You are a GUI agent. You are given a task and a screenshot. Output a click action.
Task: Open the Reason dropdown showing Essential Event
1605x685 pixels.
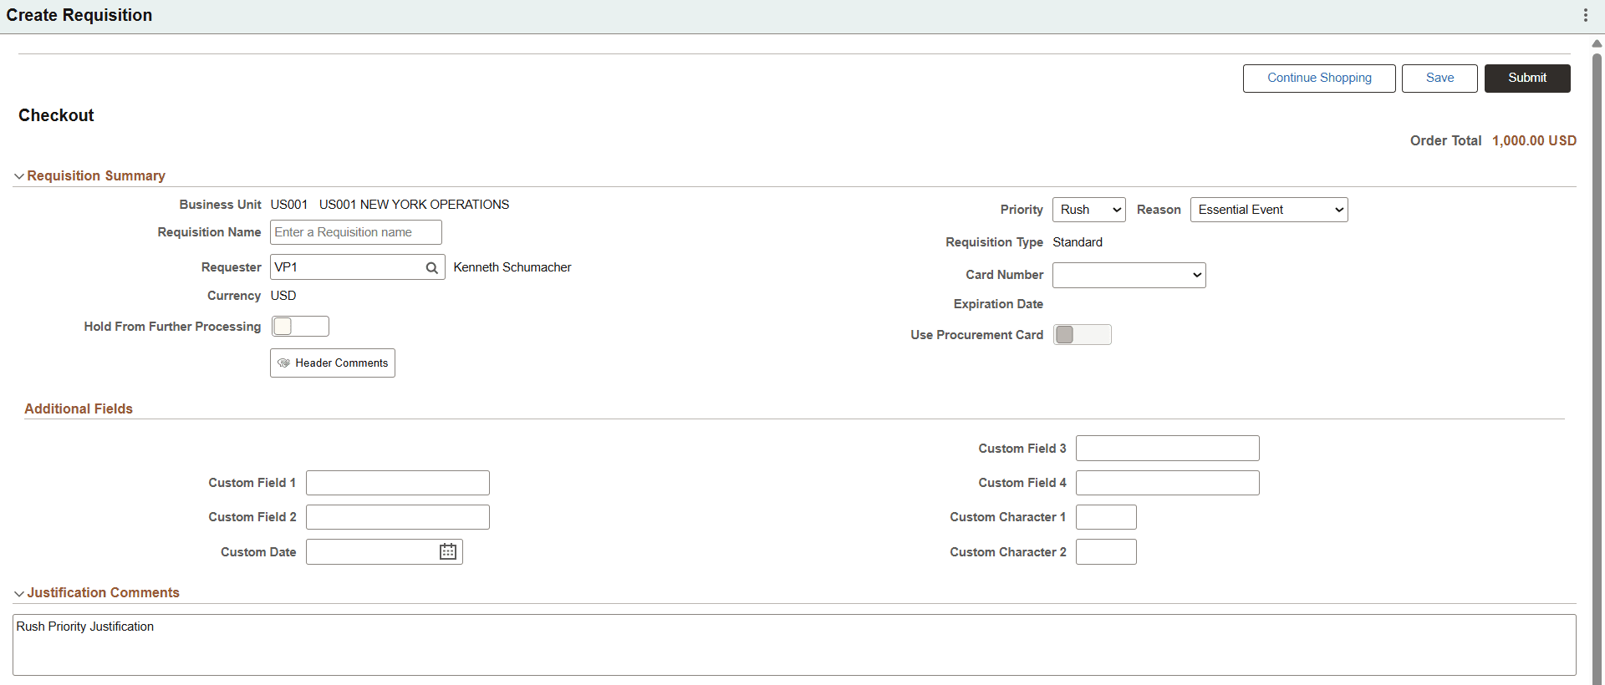pos(1269,210)
